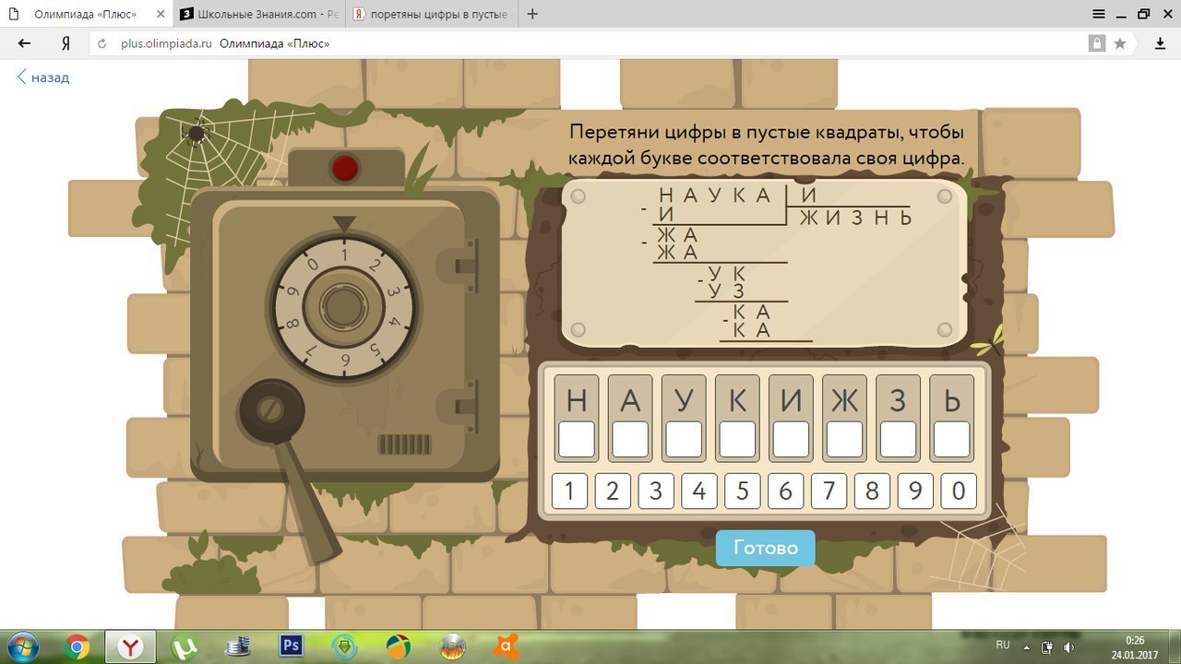Open uTorrent from the taskbar
Screen dimensions: 1181x664
[185, 646]
